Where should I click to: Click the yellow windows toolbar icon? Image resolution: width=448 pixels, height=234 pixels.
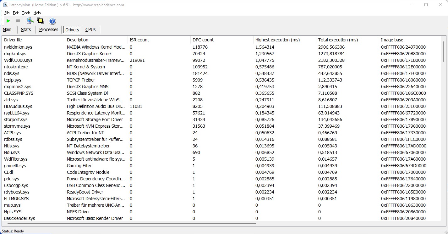point(40,21)
